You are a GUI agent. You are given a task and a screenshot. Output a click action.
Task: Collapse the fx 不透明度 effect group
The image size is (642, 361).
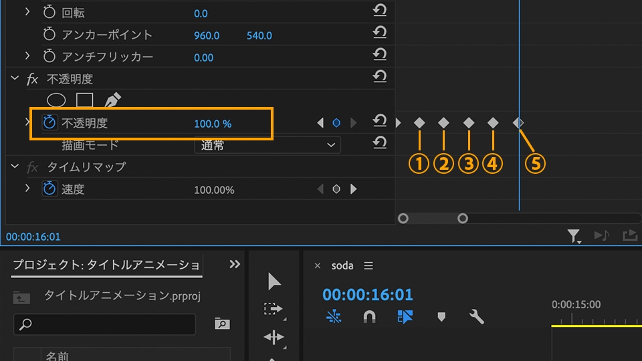pyautogui.click(x=15, y=79)
